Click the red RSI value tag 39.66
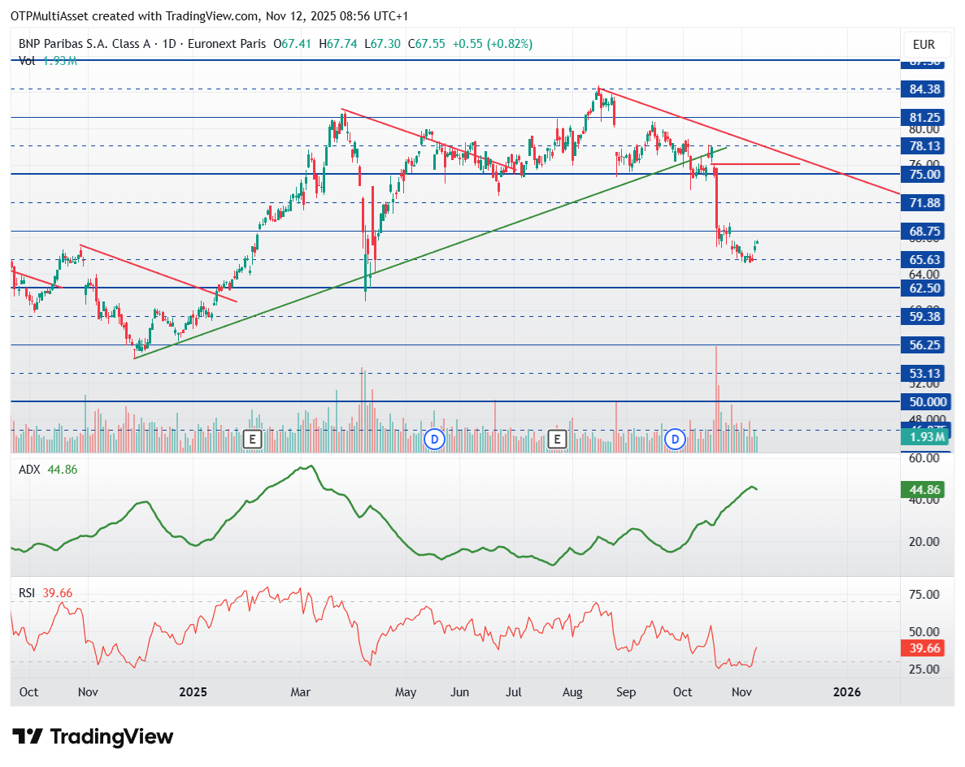Screen dimensions: 965x767 924,648
